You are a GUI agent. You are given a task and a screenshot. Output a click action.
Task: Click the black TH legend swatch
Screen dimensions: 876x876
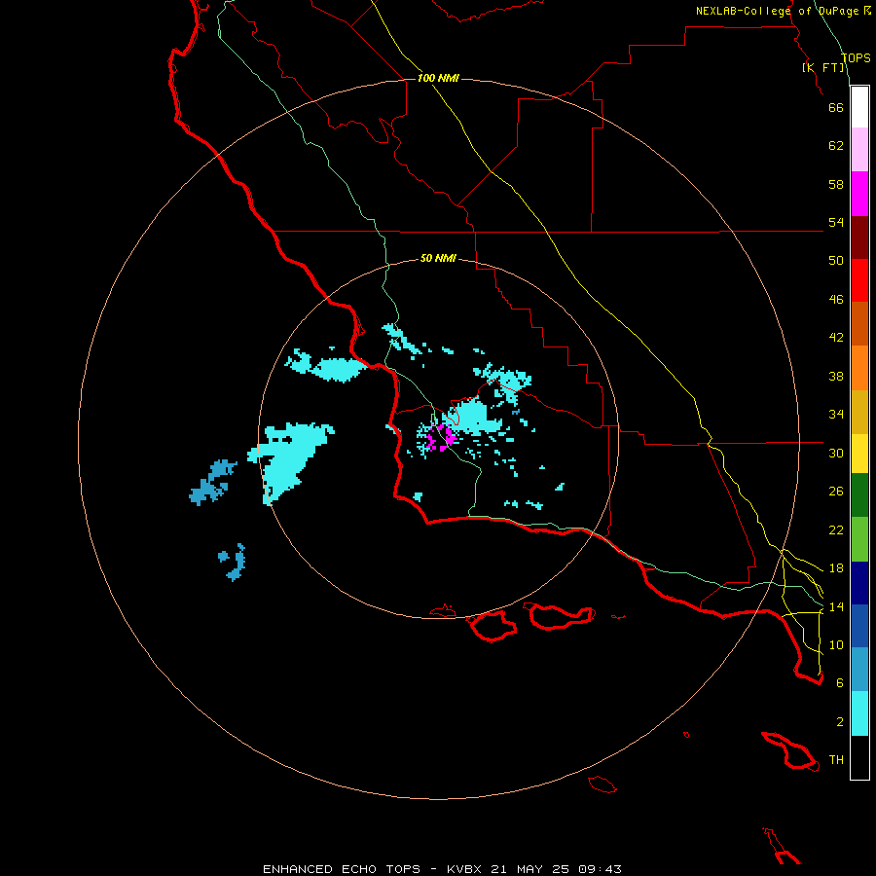pos(859,757)
